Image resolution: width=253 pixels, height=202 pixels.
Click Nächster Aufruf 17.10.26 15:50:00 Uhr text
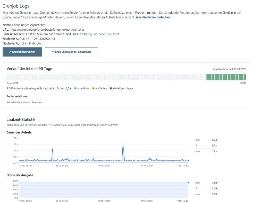40,39
